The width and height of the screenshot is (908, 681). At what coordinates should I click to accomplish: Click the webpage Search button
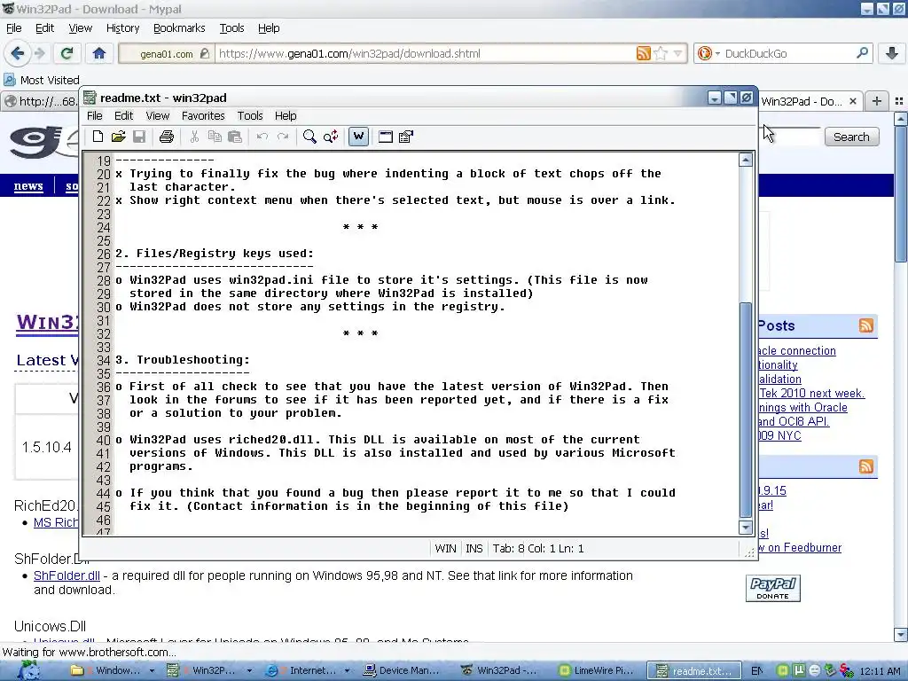point(851,137)
